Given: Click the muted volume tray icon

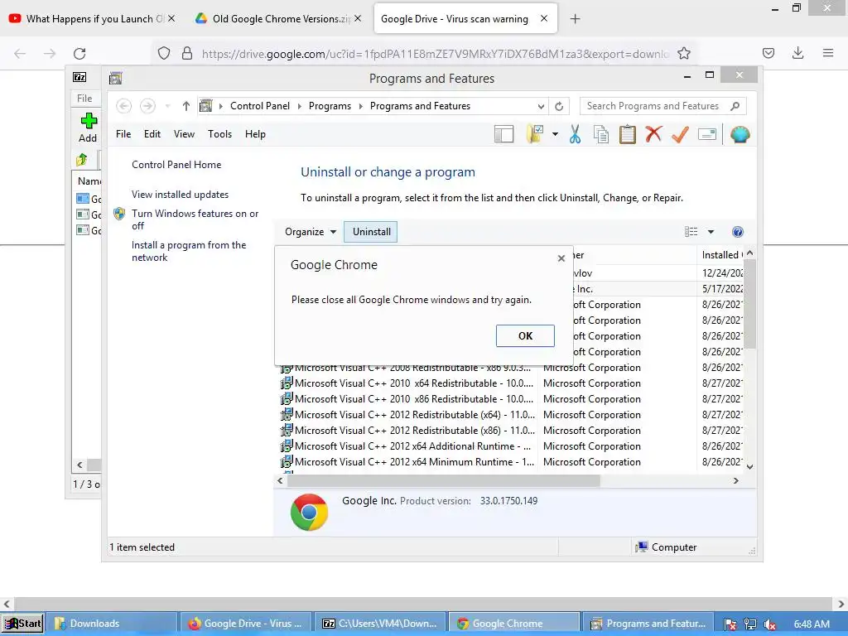Looking at the screenshot, I should tap(770, 624).
